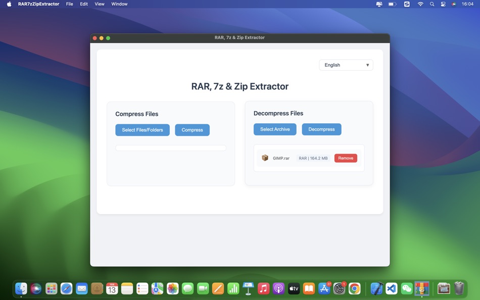Select the GIMP.rar file name

click(281, 158)
